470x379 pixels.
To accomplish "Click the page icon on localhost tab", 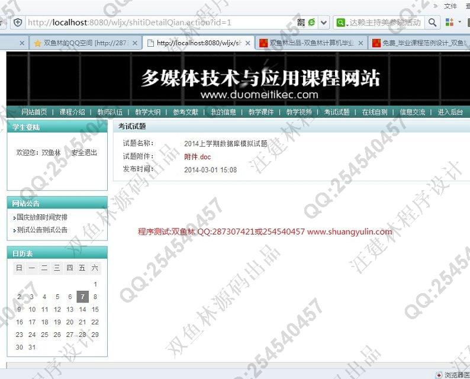I will coord(150,43).
